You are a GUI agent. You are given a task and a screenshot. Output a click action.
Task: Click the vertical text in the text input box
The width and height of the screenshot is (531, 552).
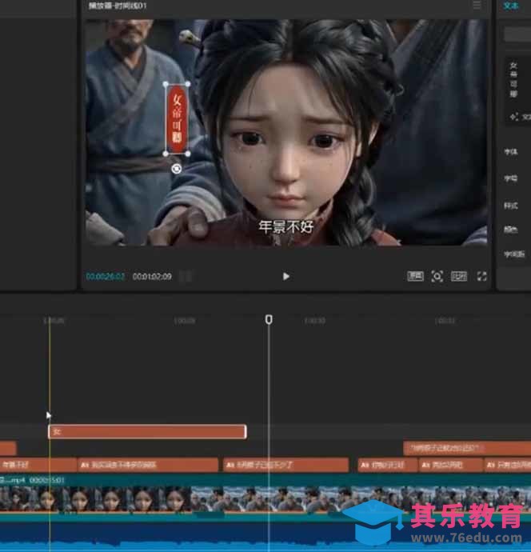513,79
